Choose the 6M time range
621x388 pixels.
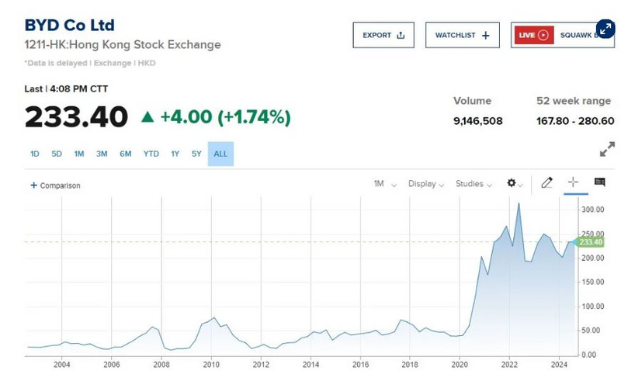click(x=126, y=154)
